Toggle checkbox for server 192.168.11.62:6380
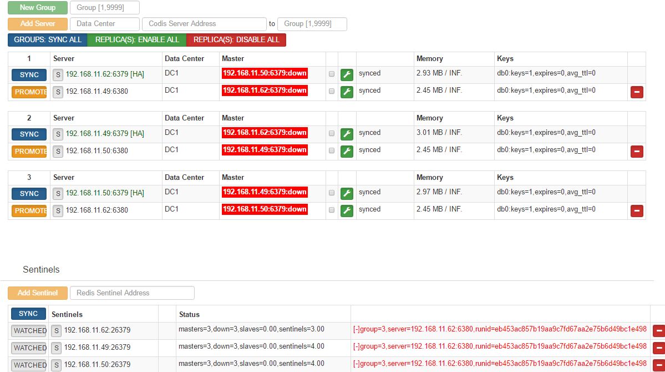This screenshot has height=372, width=665. click(332, 210)
